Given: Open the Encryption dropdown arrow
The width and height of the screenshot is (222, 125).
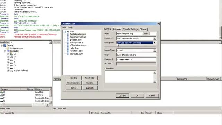Looking at the screenshot, I should coord(155,43).
